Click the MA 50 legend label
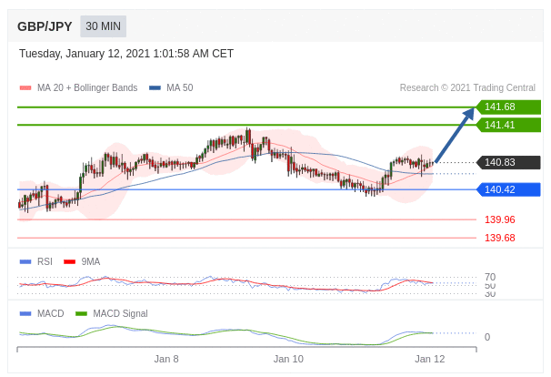This screenshot has width=551, height=377. [179, 87]
